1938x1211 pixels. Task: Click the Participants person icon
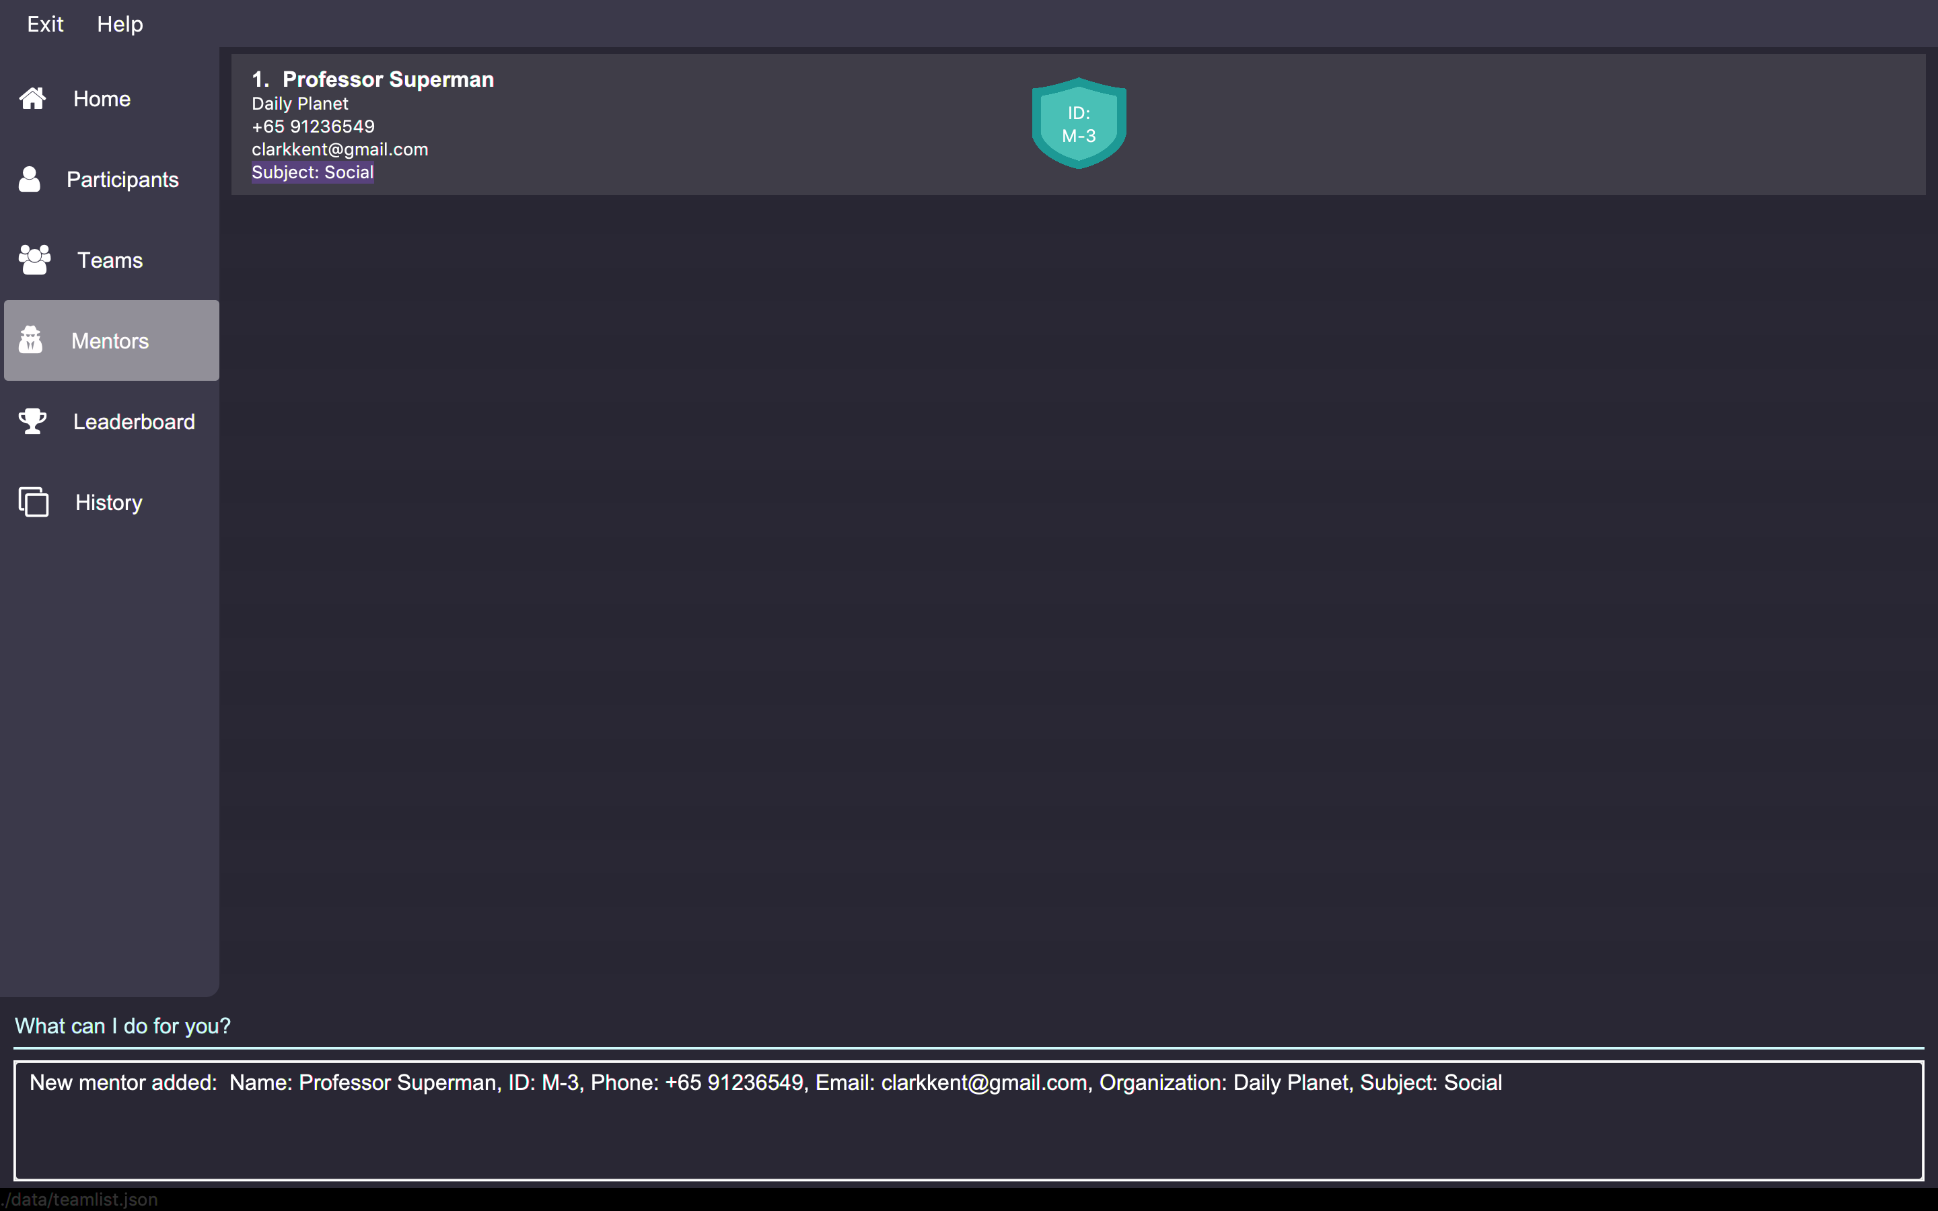(x=30, y=180)
